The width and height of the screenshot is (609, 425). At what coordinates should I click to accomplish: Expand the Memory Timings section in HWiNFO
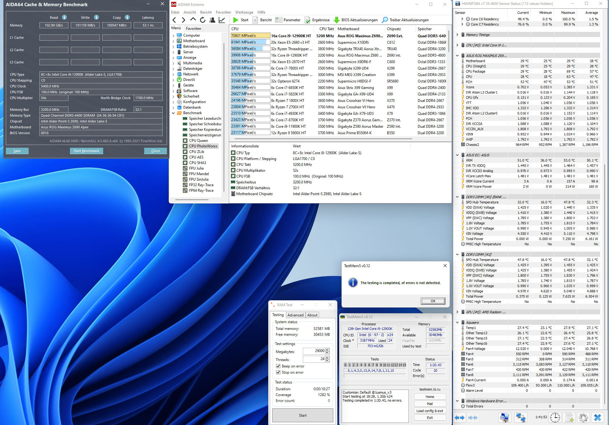click(x=457, y=35)
